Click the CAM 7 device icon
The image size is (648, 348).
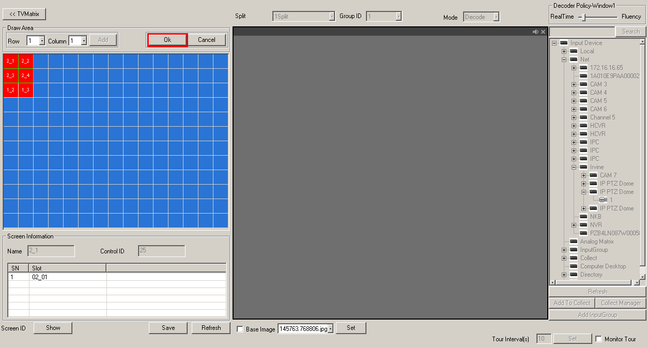593,175
